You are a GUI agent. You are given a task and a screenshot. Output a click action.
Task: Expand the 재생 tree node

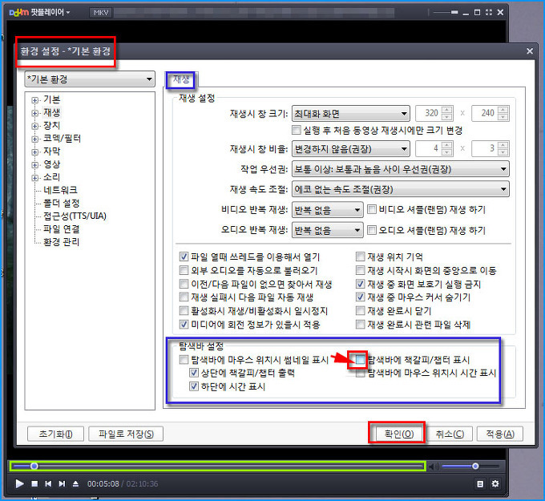pyautogui.click(x=34, y=113)
